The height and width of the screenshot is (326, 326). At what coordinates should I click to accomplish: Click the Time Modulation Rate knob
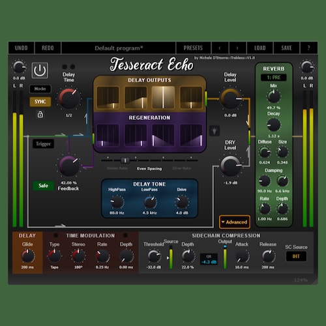(102, 256)
